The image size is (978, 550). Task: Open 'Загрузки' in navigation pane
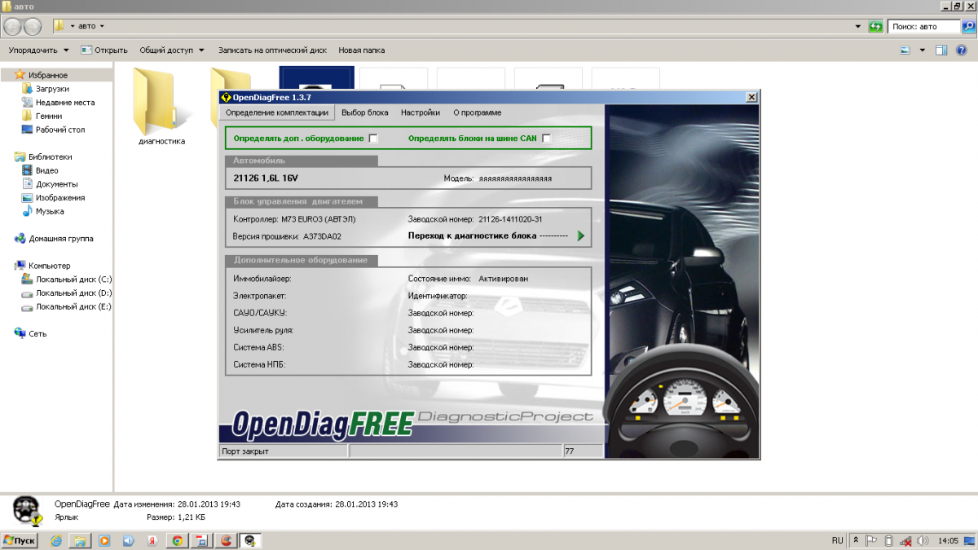pos(52,89)
